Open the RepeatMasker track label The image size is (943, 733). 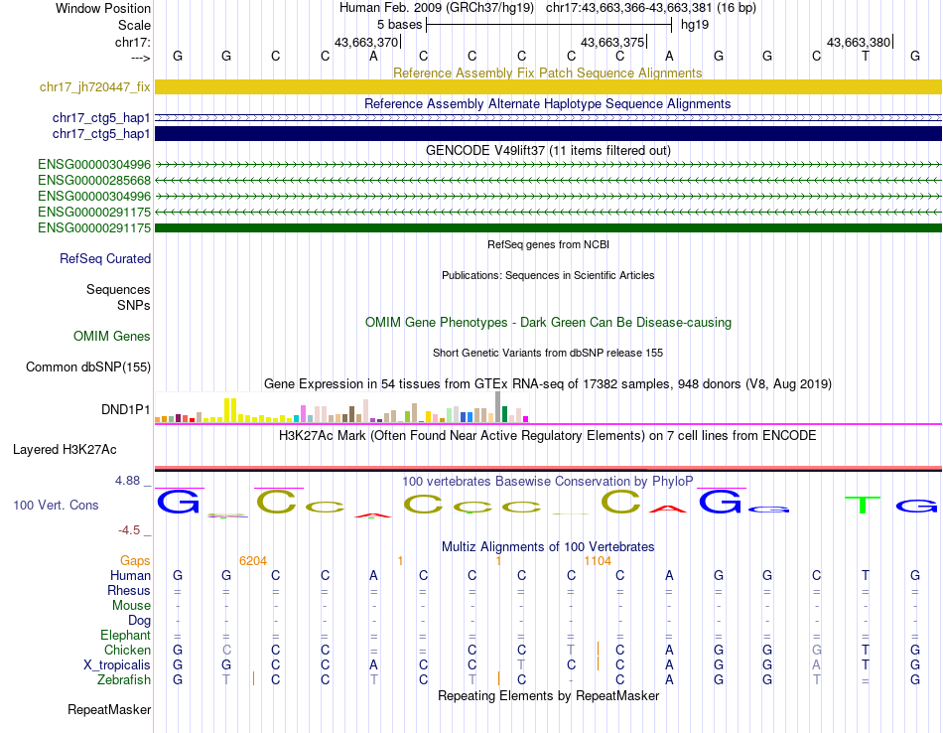[x=109, y=710]
